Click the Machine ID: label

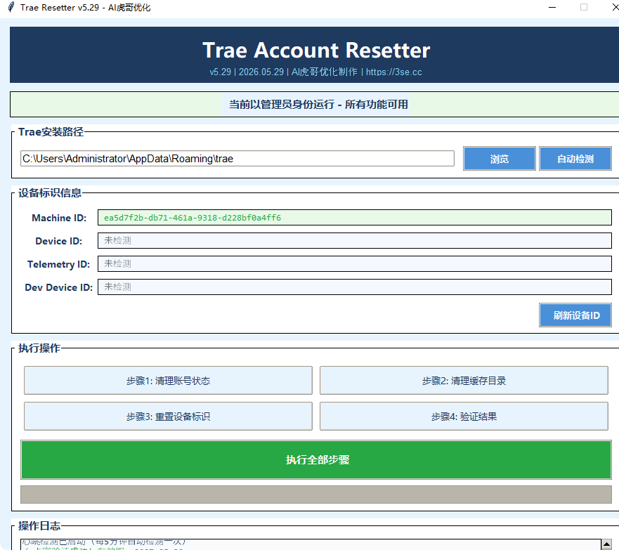[59, 218]
